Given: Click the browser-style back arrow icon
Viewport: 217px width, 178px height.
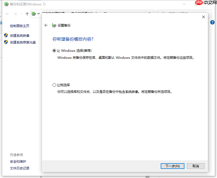Looking at the screenshot, I should coord(7,14).
